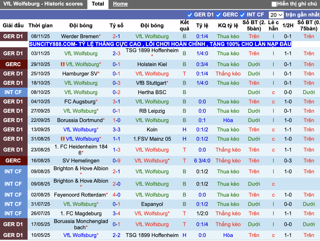Click the red card icon beside VfL Wolfsburg on 31/08/25
The height and width of the screenshot is (241, 320).
pyautogui.click(x=62, y=139)
